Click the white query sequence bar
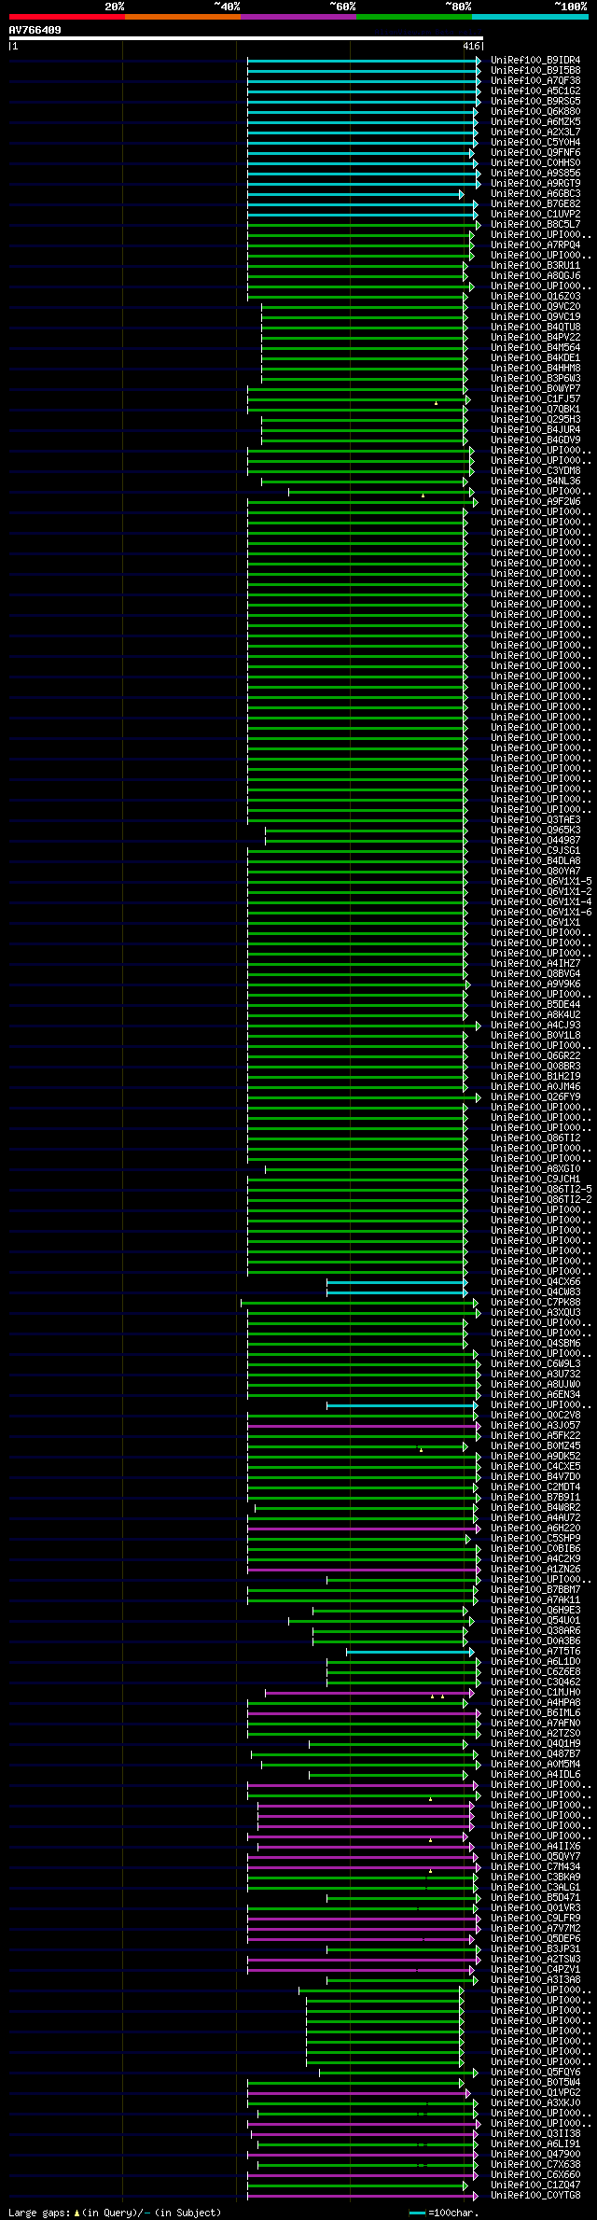Screen dimensions: 597x2220 pos(245,38)
